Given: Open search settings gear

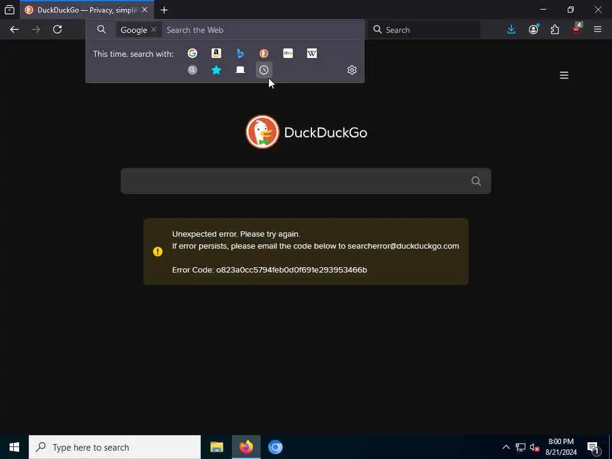Looking at the screenshot, I should point(351,70).
